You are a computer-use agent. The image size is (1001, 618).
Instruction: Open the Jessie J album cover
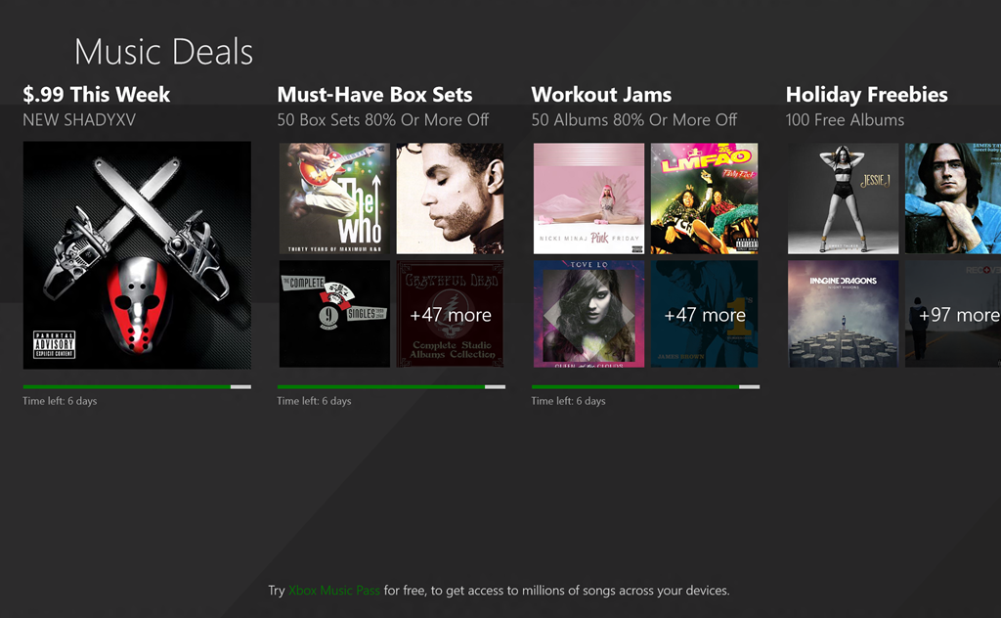tap(843, 199)
